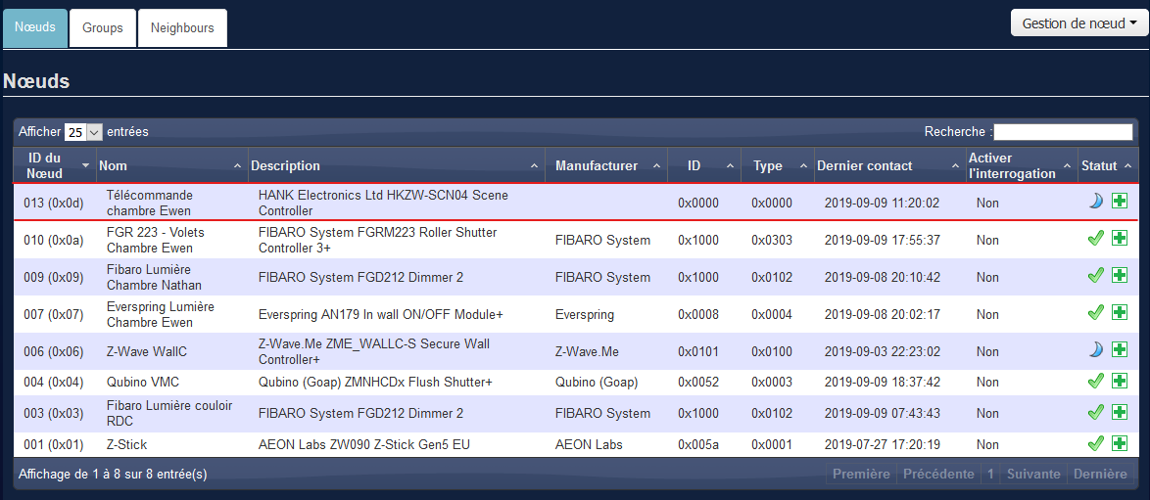
Task: Expand details with plus icon for node 010
Action: click(x=1120, y=239)
